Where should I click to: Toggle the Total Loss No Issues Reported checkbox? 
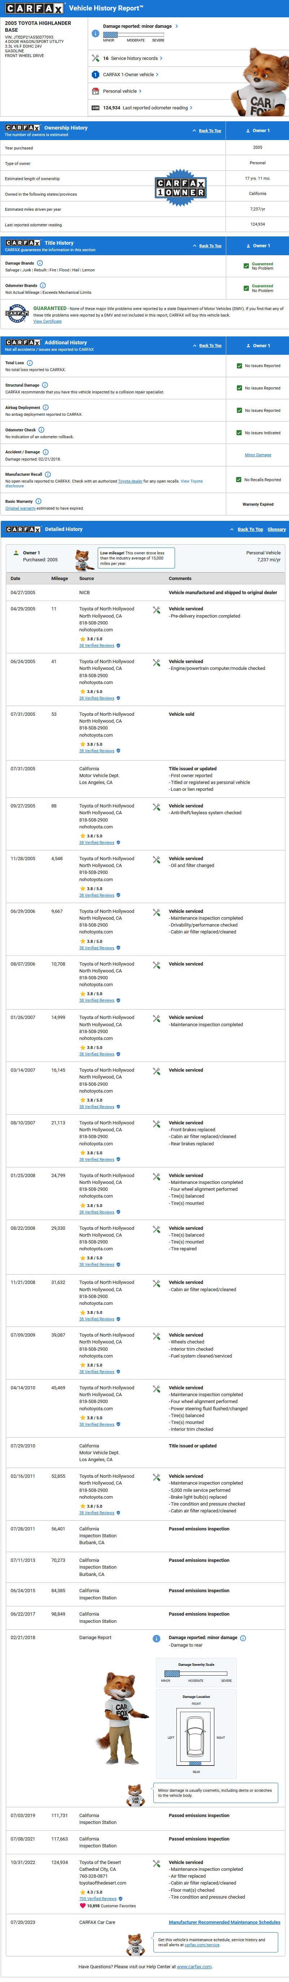pyautogui.click(x=239, y=366)
